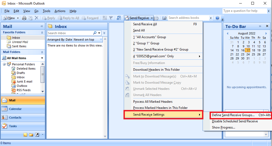
Task: Click the Forward toolbar button
Action: [x=90, y=18]
